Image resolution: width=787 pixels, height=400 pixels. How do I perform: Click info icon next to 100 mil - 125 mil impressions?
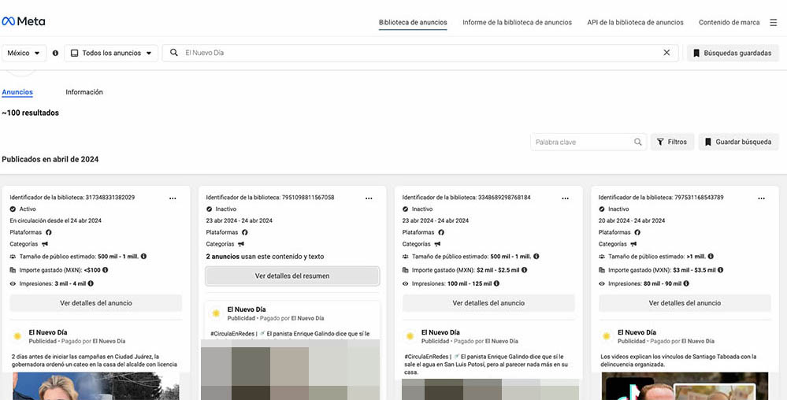496,283
